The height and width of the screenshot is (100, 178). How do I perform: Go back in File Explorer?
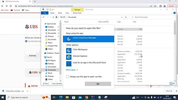click(x=44, y=17)
